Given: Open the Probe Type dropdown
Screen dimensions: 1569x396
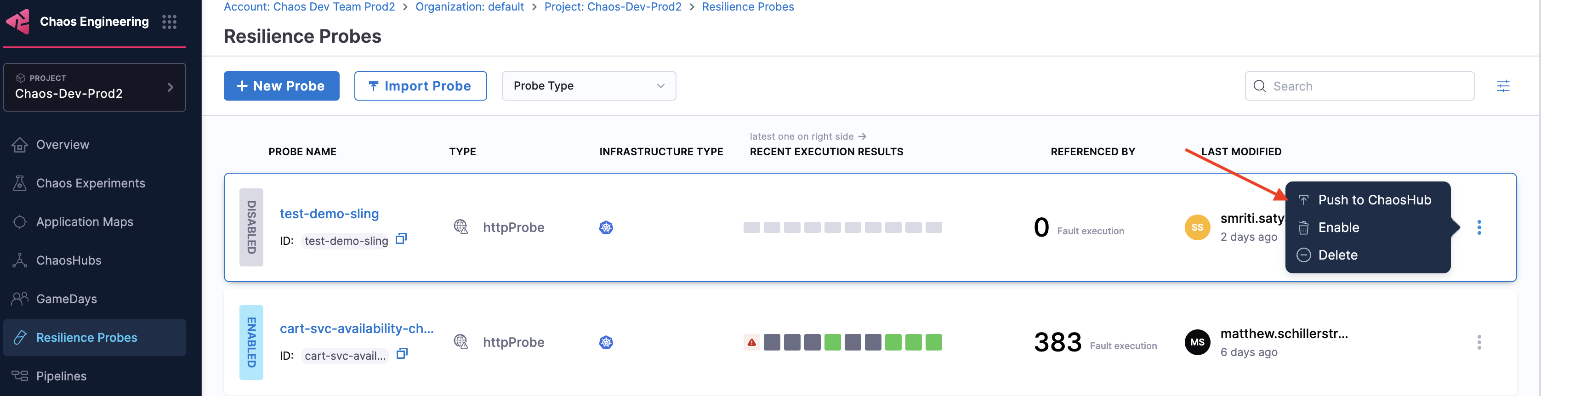Looking at the screenshot, I should pyautogui.click(x=588, y=86).
